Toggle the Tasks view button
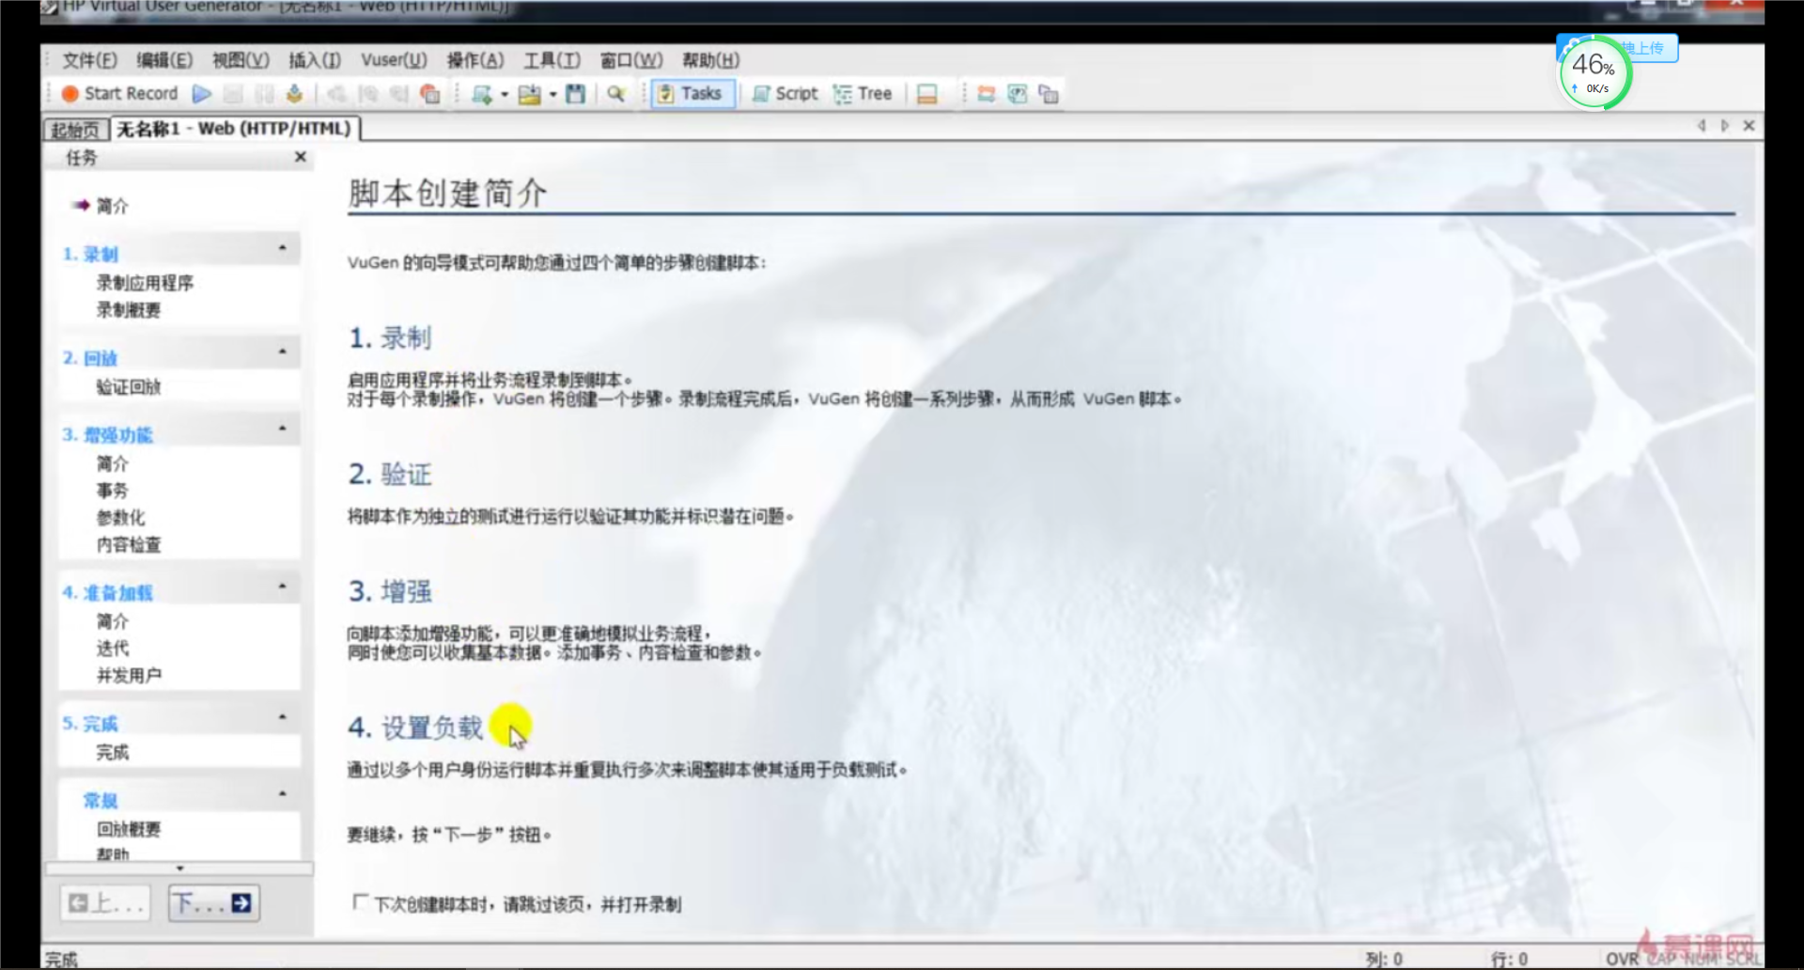The image size is (1804, 970). coord(692,94)
